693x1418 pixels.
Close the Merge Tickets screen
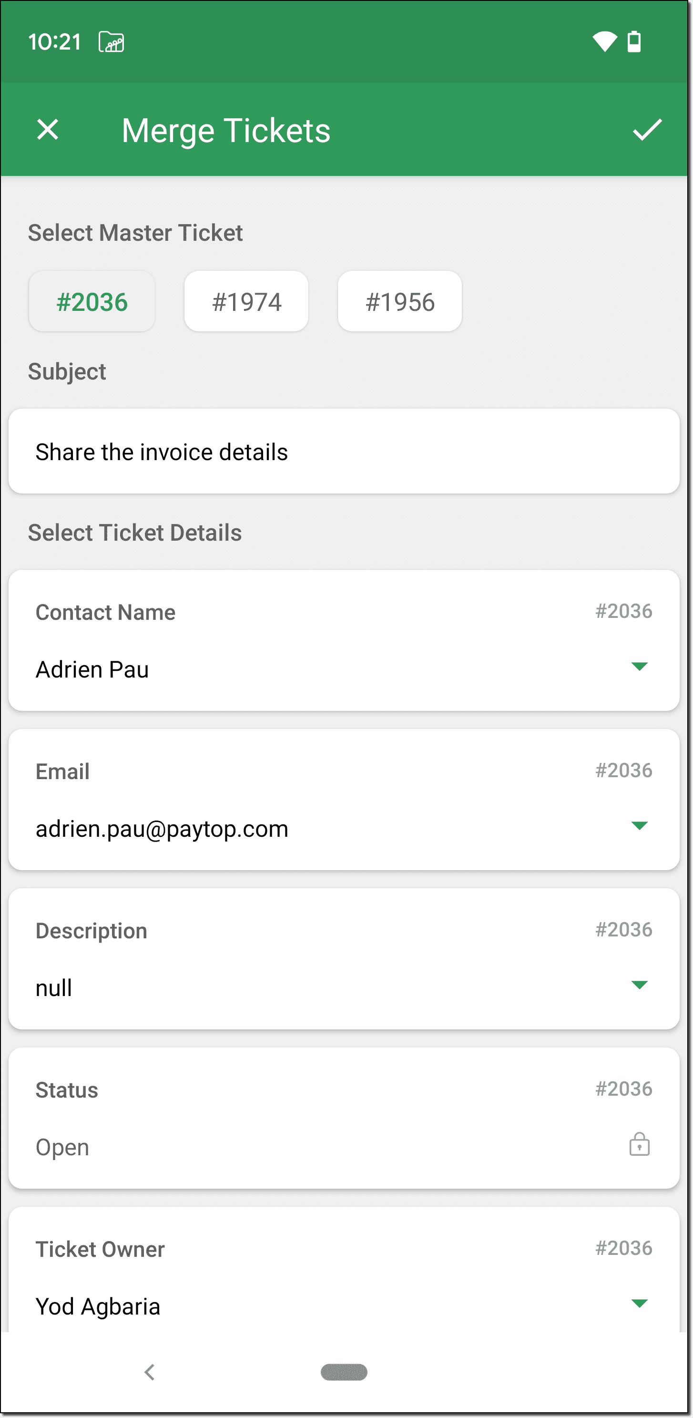(x=48, y=130)
